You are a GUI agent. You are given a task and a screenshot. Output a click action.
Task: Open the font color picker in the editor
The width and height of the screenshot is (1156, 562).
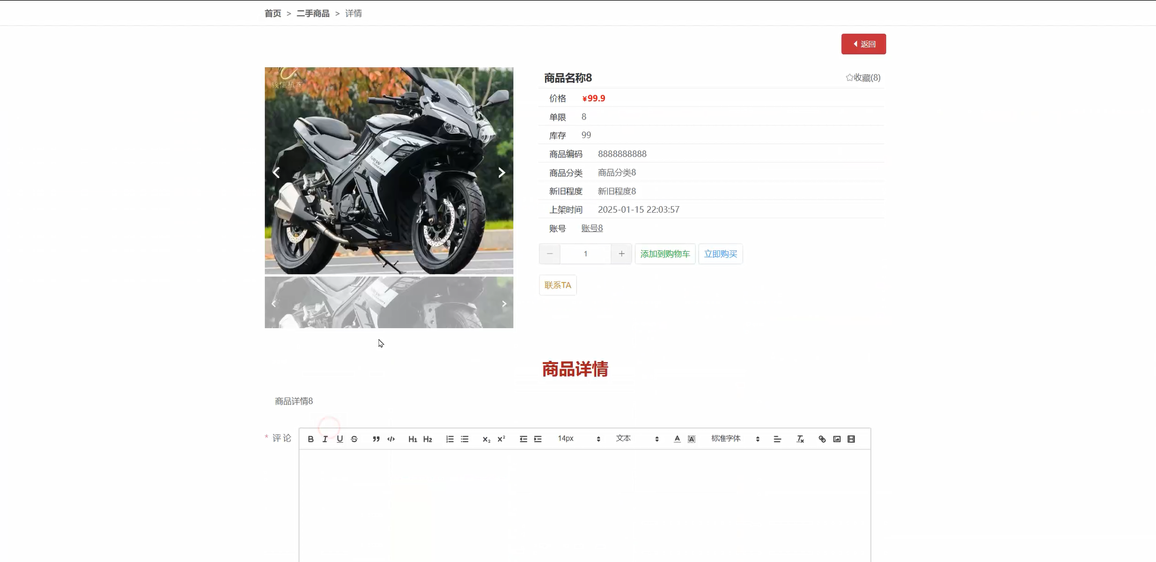click(676, 438)
